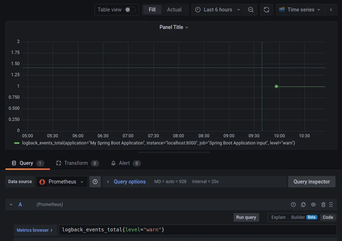This screenshot has height=241, width=342.
Task: Click the panel resize divider handle
Action: pyautogui.click(x=174, y=152)
